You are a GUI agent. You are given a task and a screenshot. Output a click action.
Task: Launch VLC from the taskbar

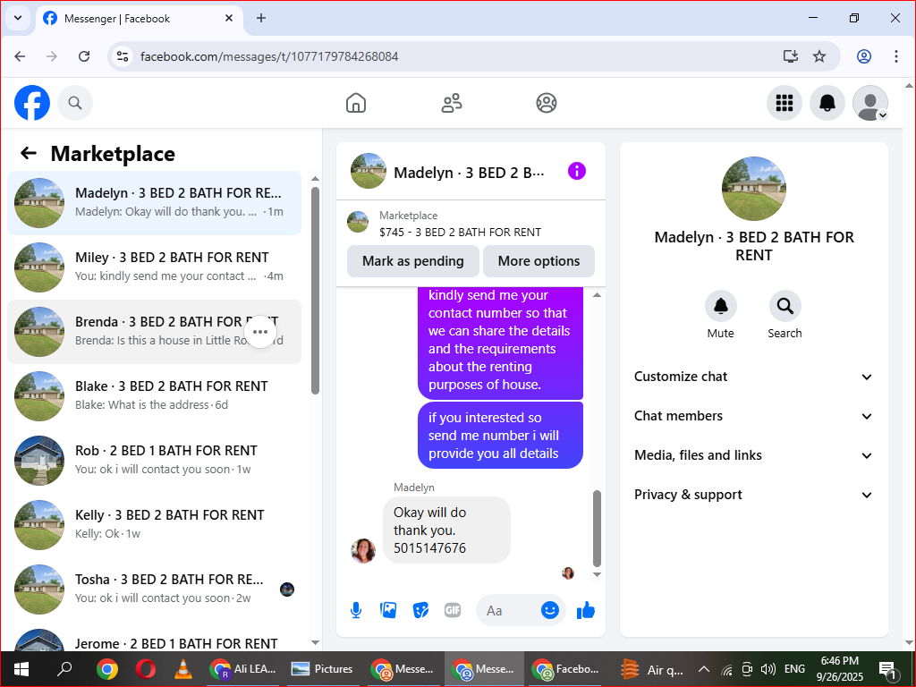pyautogui.click(x=183, y=668)
